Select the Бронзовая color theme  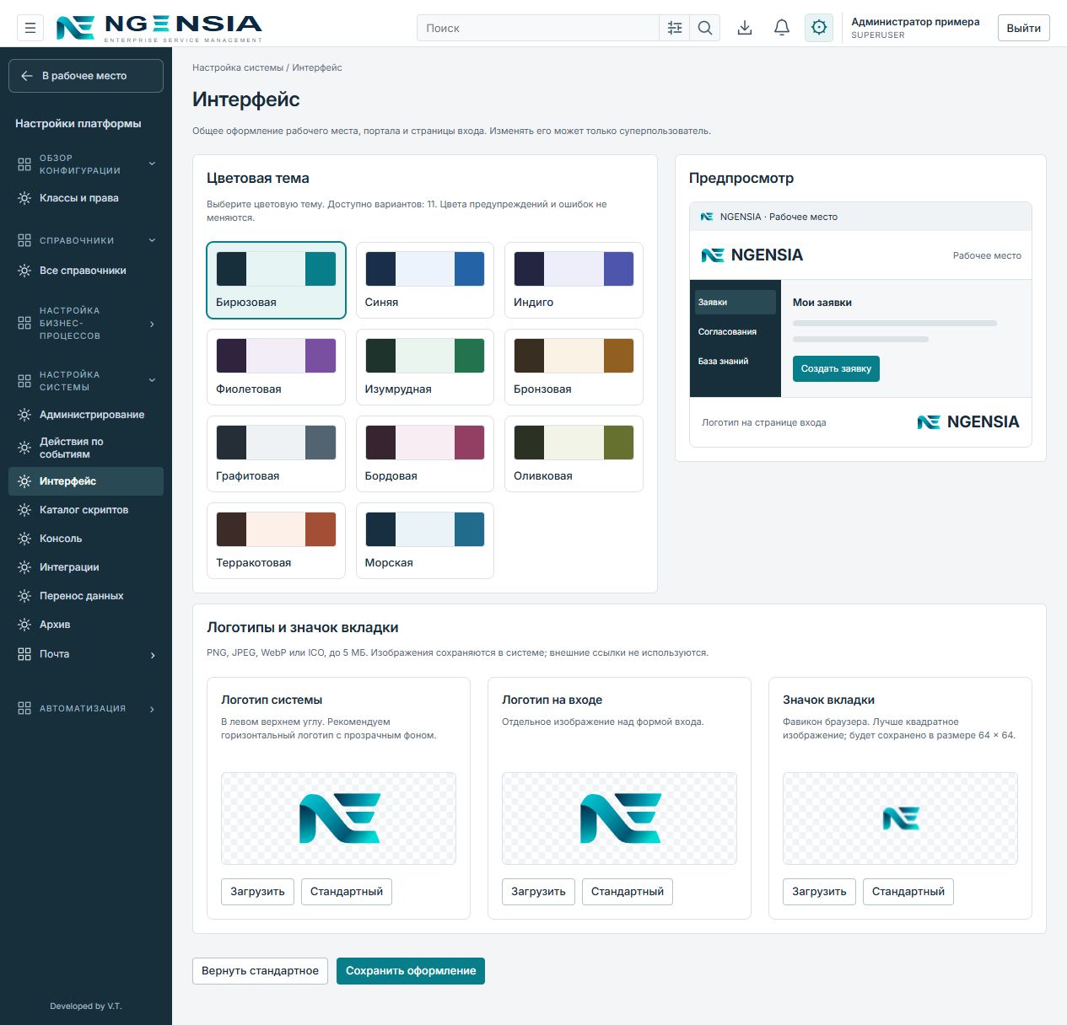click(574, 368)
